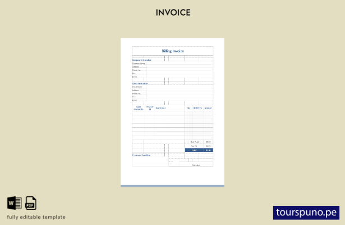This screenshot has height=225, width=345.
Task: Click the blue Total row in invoice
Action: coord(199,150)
